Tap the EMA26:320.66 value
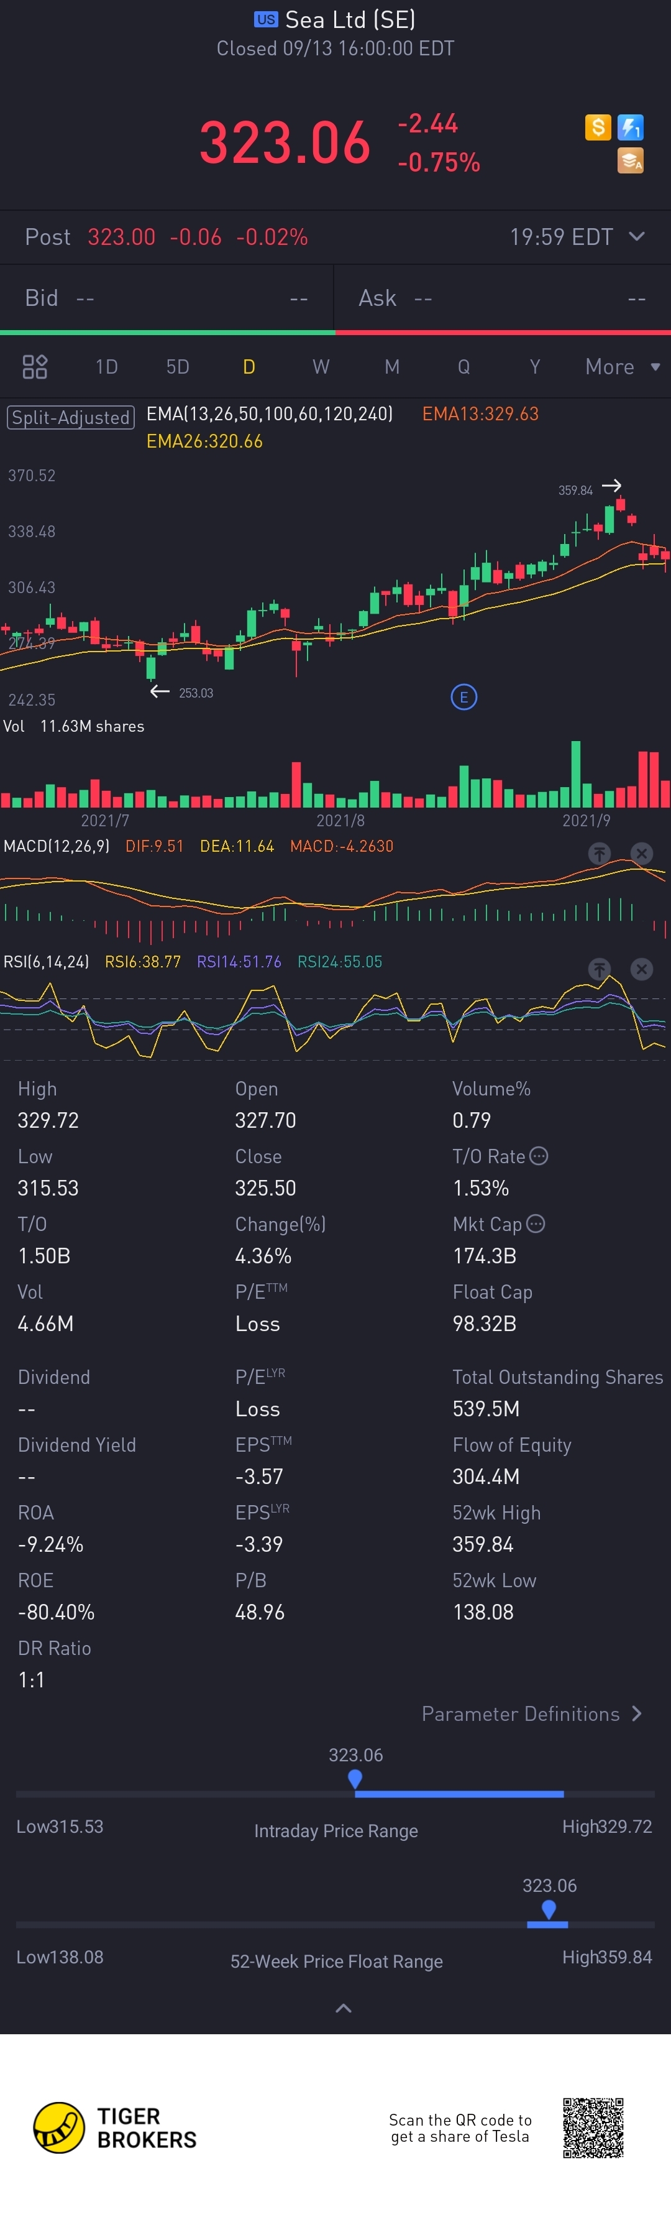The width and height of the screenshot is (671, 2222). (204, 441)
